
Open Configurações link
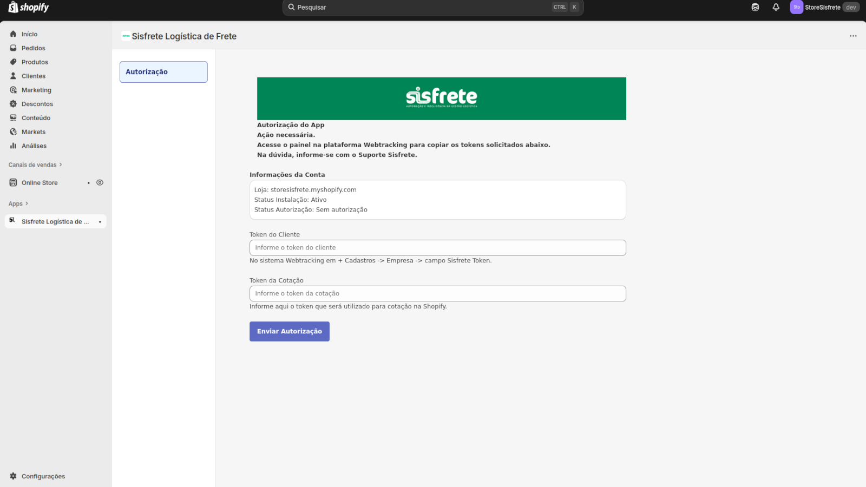pos(43,476)
